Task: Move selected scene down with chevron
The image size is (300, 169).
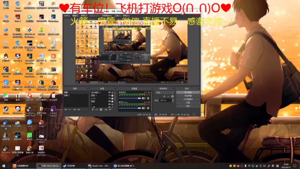Action: click(x=79, y=110)
